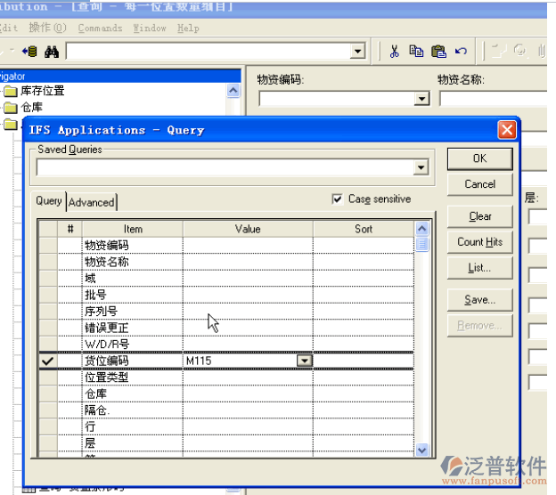Close the IFS Applications Query dialog
This screenshot has width=556, height=495.
(507, 130)
